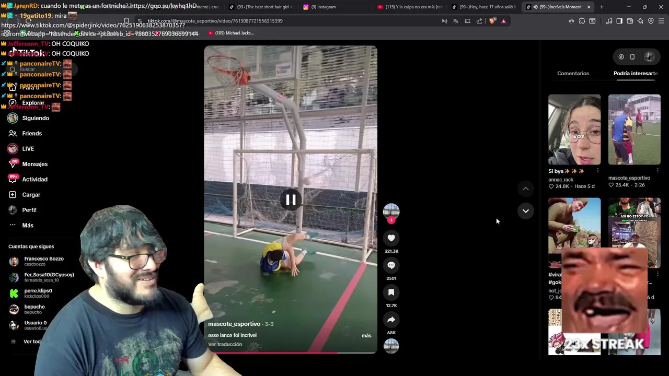Open the Brave Wallet icon
The image size is (669, 376).
(x=630, y=21)
